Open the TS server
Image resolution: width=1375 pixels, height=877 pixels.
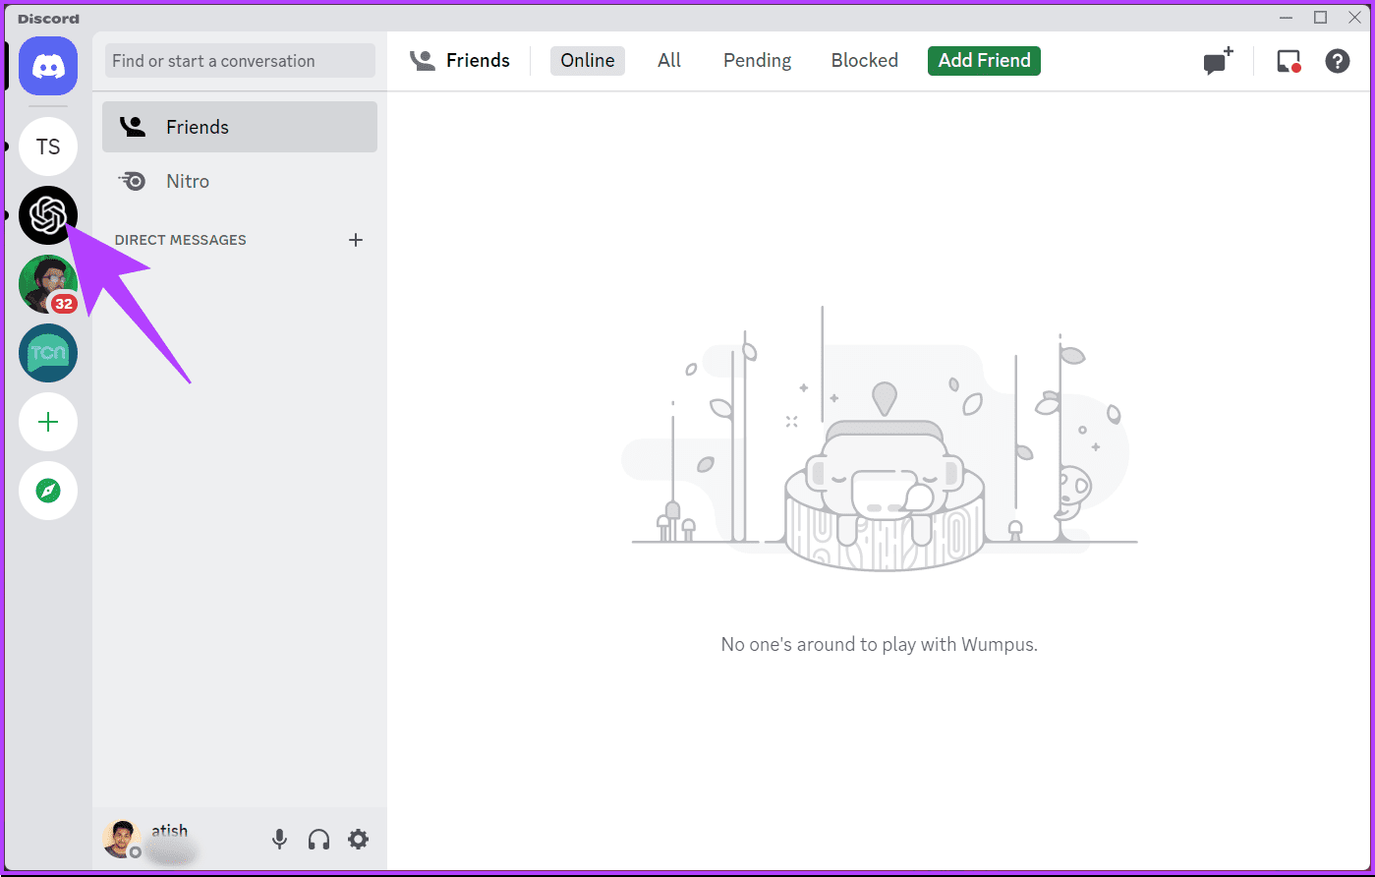[48, 146]
